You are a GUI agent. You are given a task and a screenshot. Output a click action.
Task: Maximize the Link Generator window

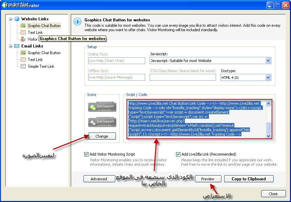tap(278, 5)
